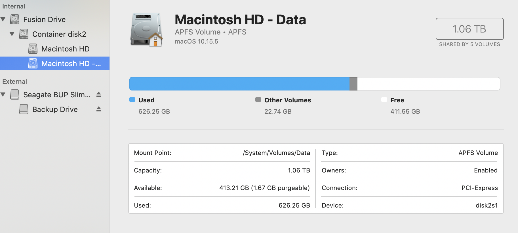Click the Backup Drive volume icon
Screen dimensions: 518x233
click(24, 109)
